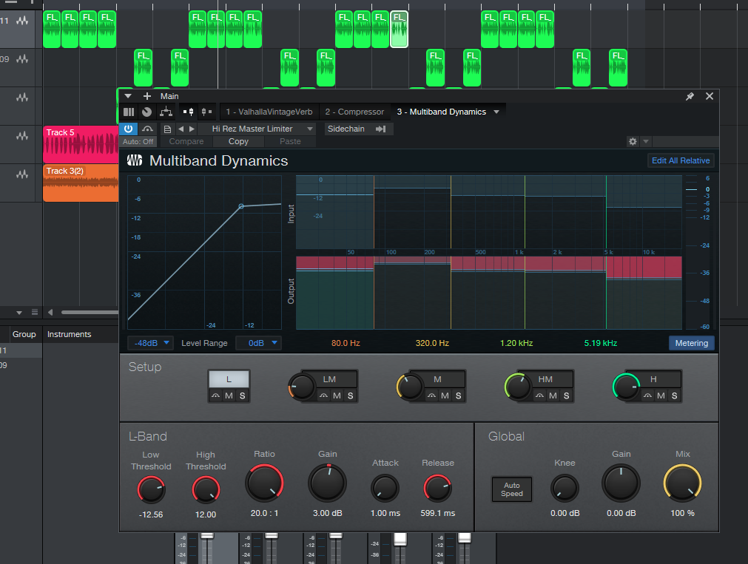Go to the next preset arrow
This screenshot has width=748, height=564.
192,129
